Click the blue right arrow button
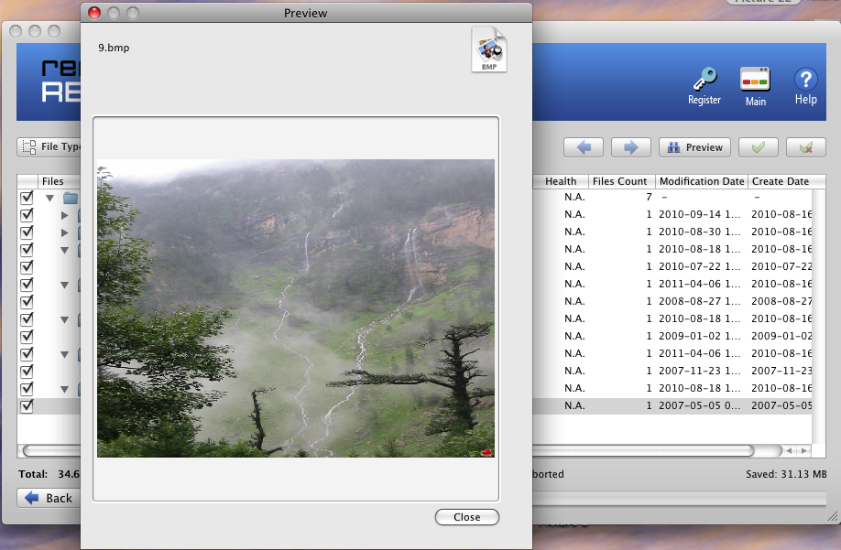The width and height of the screenshot is (841, 550). 630,147
